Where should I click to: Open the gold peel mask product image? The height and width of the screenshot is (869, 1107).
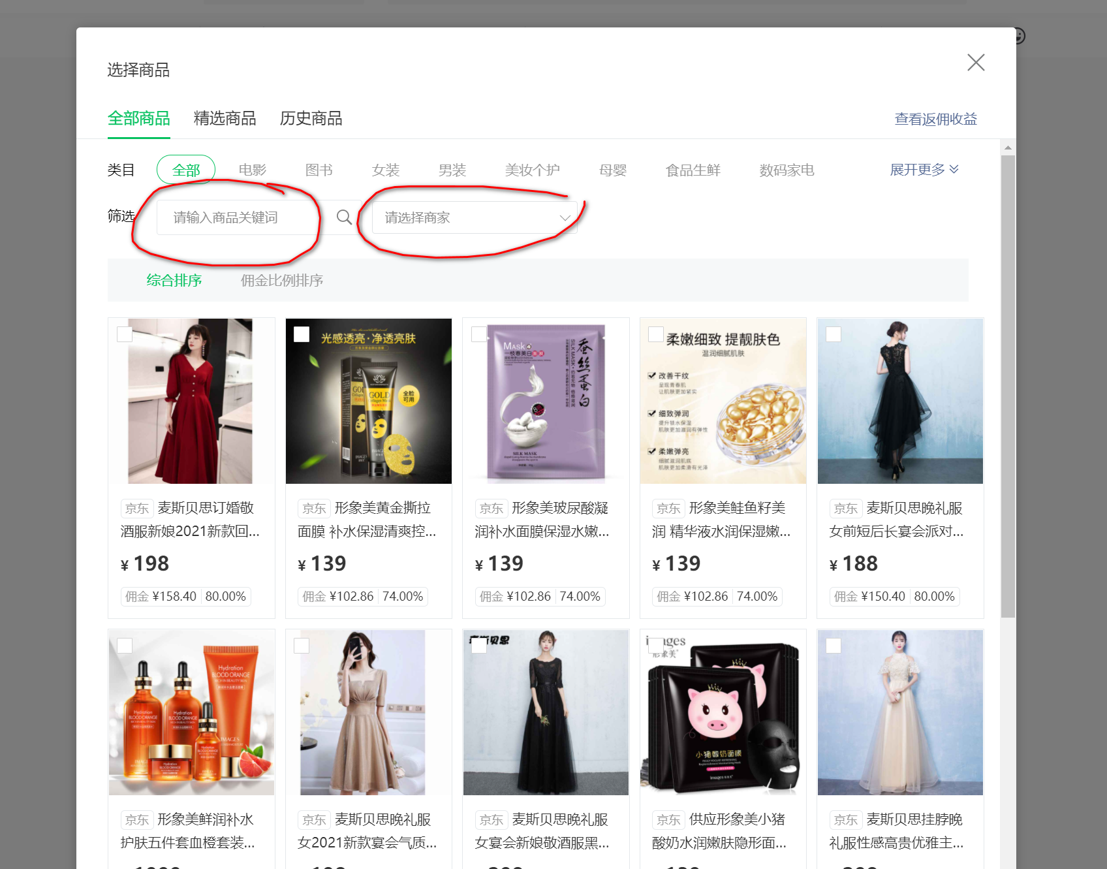tap(369, 401)
